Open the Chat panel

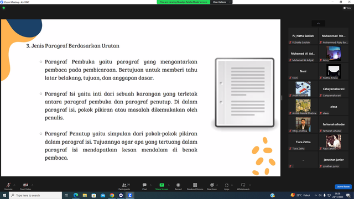click(x=144, y=186)
